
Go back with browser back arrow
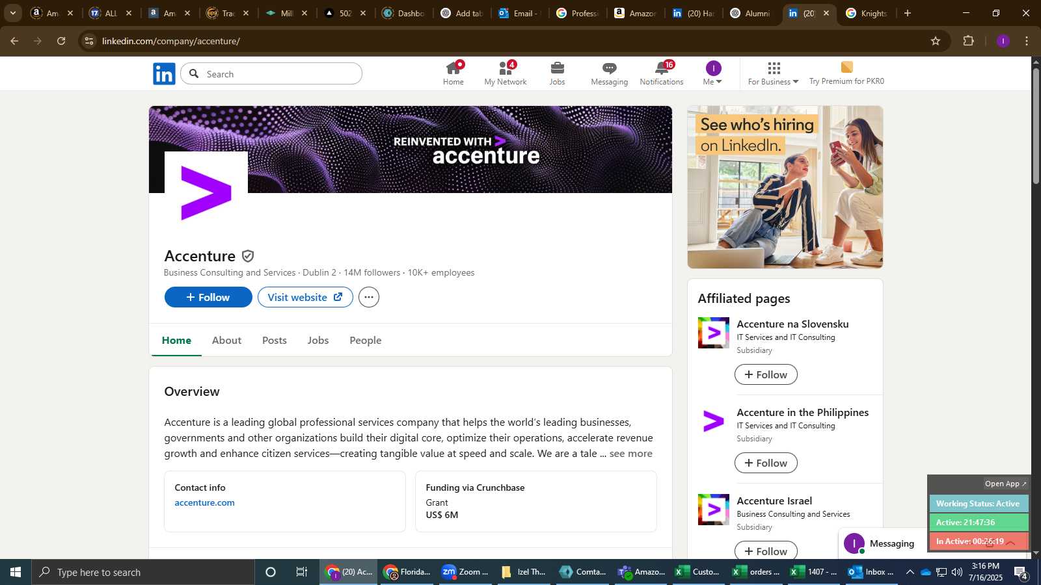[x=14, y=41]
